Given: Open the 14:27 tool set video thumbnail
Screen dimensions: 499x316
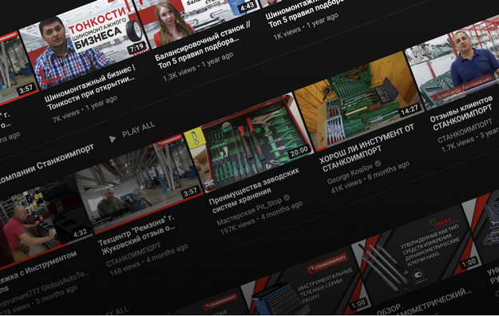Looking at the screenshot, I should tap(359, 102).
